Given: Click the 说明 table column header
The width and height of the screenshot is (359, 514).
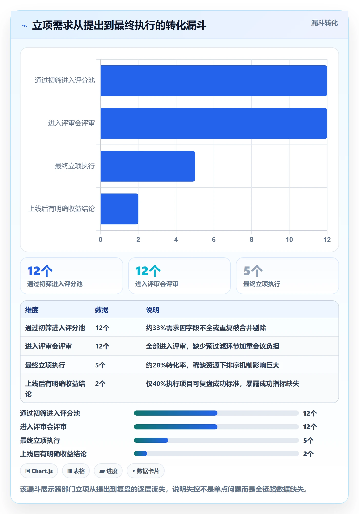Looking at the screenshot, I should coord(153,310).
